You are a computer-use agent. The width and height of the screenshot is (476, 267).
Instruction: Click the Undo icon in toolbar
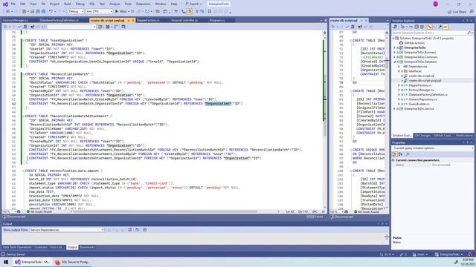coord(51,11)
